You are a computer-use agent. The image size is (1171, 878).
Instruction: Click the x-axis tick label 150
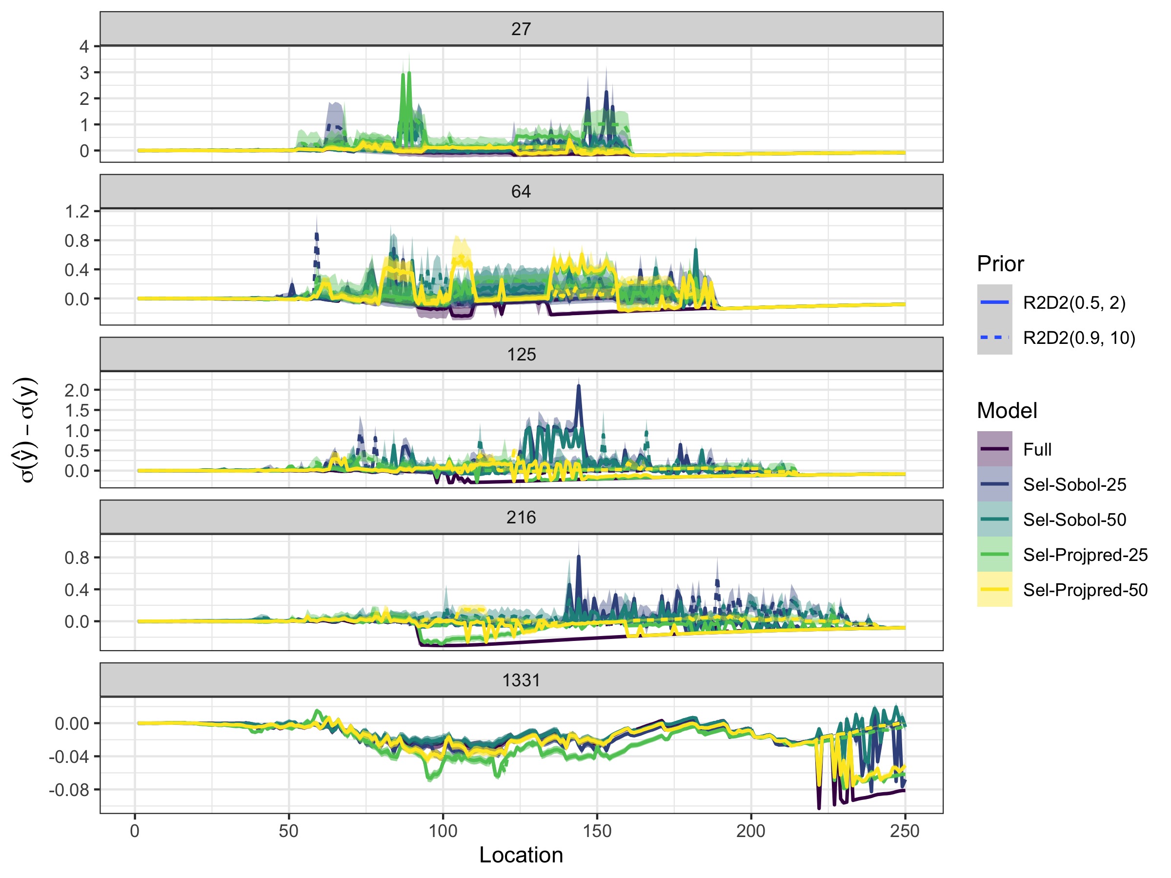tap(597, 831)
